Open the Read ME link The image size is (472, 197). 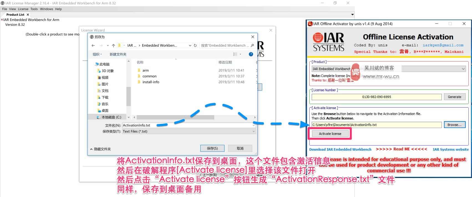pyautogui.click(x=402, y=149)
